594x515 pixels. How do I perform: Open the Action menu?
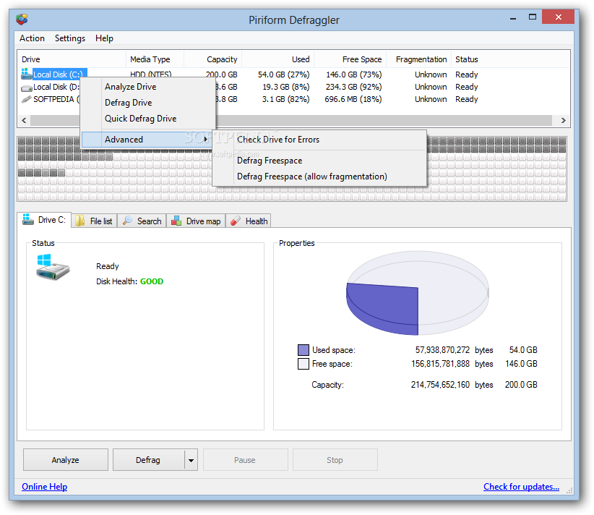coord(32,38)
